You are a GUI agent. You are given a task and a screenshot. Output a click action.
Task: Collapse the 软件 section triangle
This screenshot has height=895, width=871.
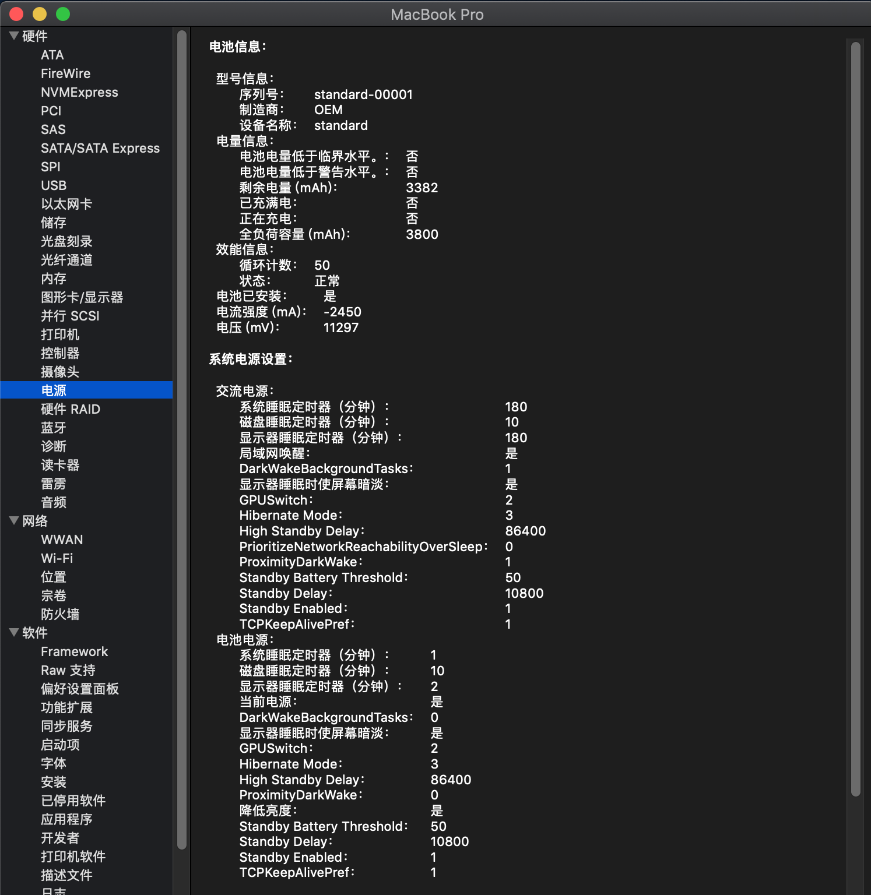[x=15, y=632]
